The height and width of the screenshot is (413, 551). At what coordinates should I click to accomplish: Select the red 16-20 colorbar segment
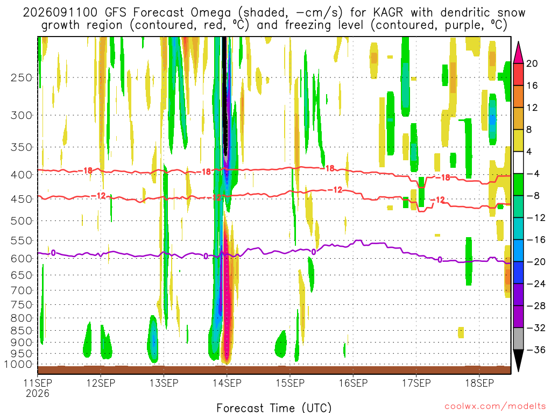pyautogui.click(x=518, y=74)
